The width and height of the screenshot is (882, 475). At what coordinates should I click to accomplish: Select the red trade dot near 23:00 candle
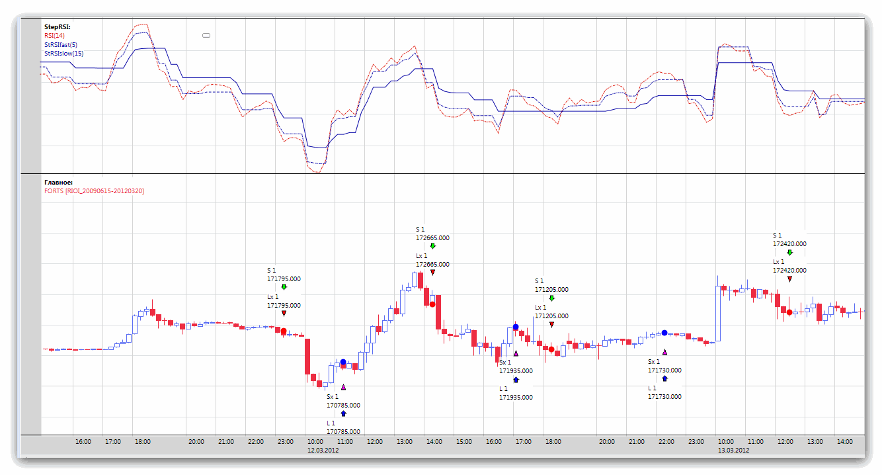tap(284, 331)
